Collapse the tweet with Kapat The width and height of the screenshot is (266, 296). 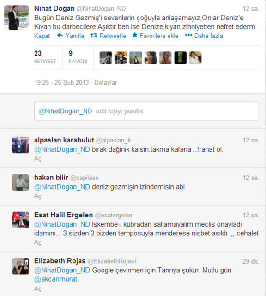[x=42, y=36]
